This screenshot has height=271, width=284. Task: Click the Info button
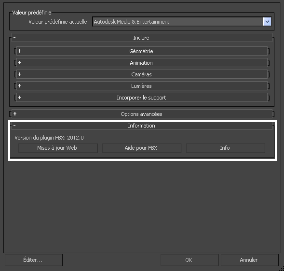tap(226, 148)
